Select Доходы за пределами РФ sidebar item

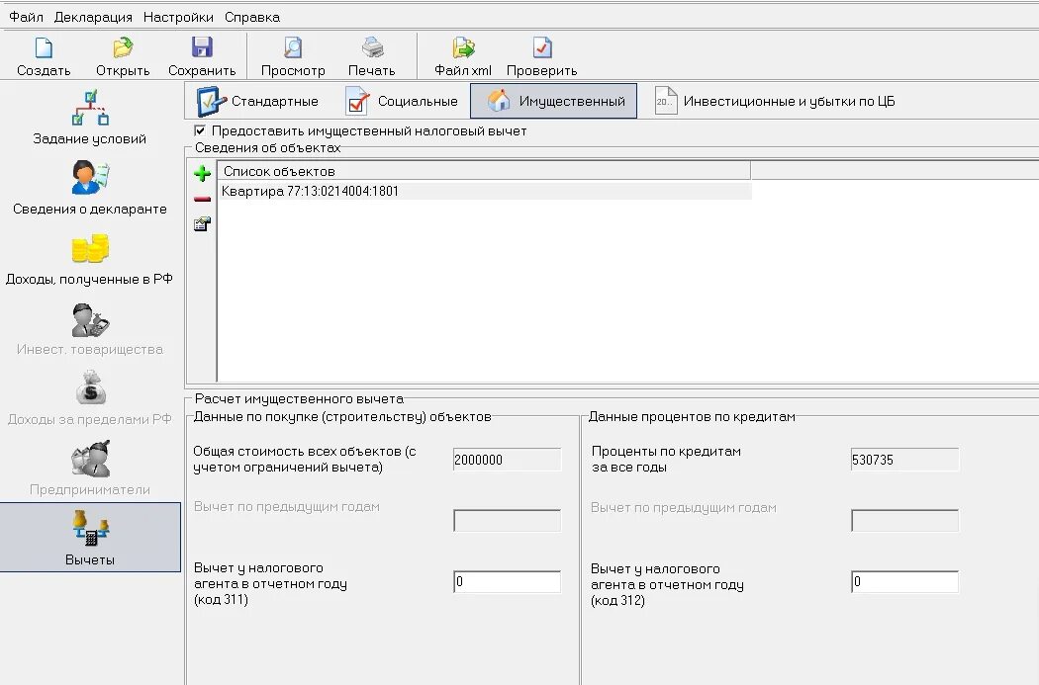[x=89, y=399]
